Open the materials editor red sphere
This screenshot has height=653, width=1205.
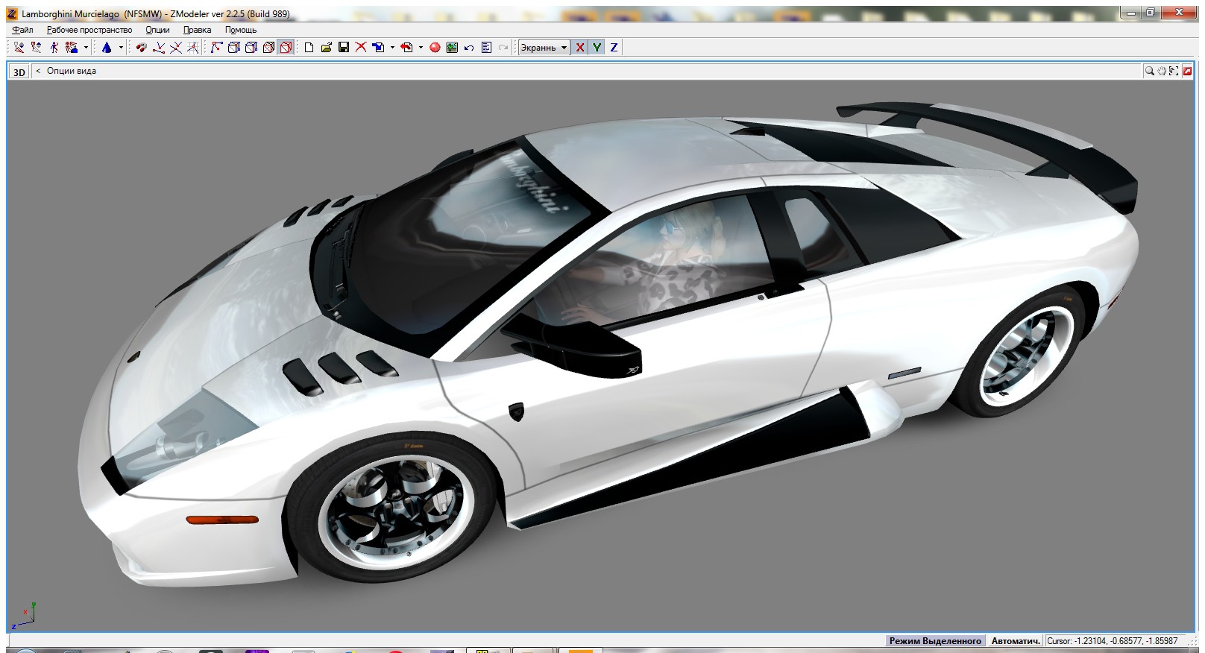click(435, 47)
